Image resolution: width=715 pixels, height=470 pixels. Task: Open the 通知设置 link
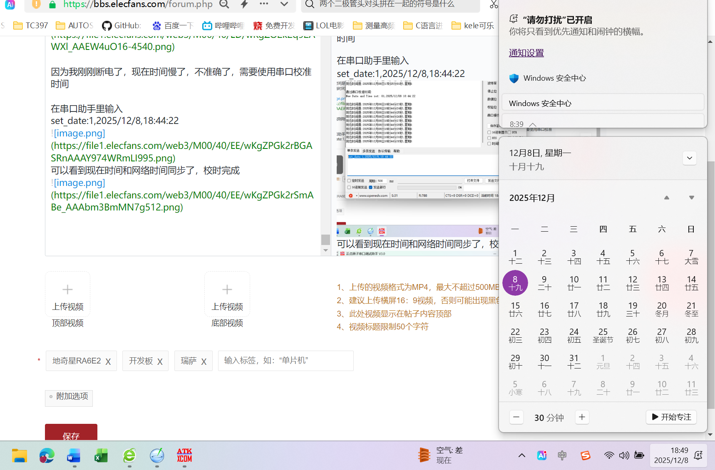pyautogui.click(x=526, y=53)
